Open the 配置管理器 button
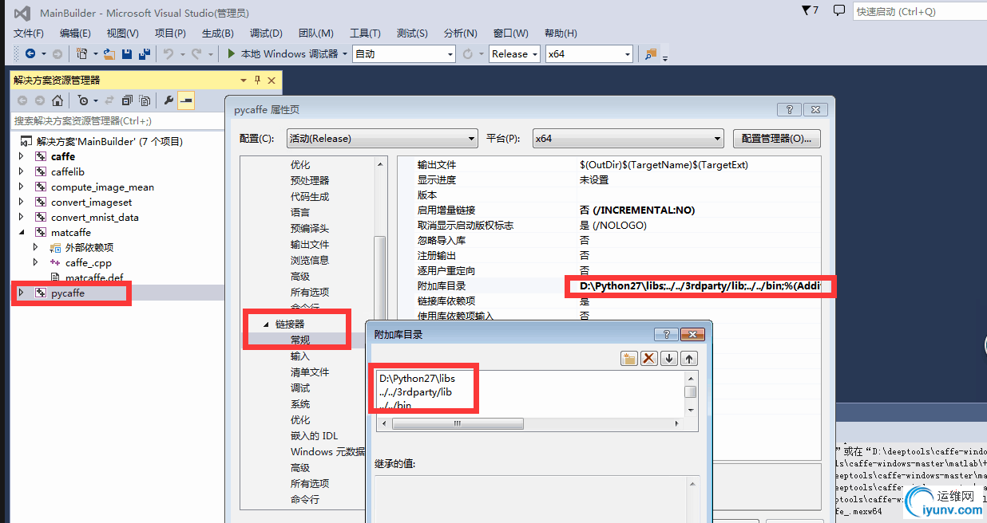This screenshot has height=523, width=987. 777,138
